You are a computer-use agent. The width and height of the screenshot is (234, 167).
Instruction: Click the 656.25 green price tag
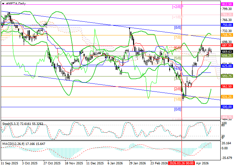tap(227, 56)
